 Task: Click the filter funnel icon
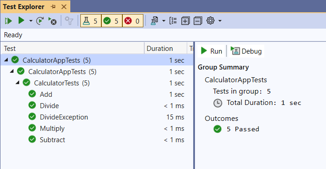click(x=69, y=21)
